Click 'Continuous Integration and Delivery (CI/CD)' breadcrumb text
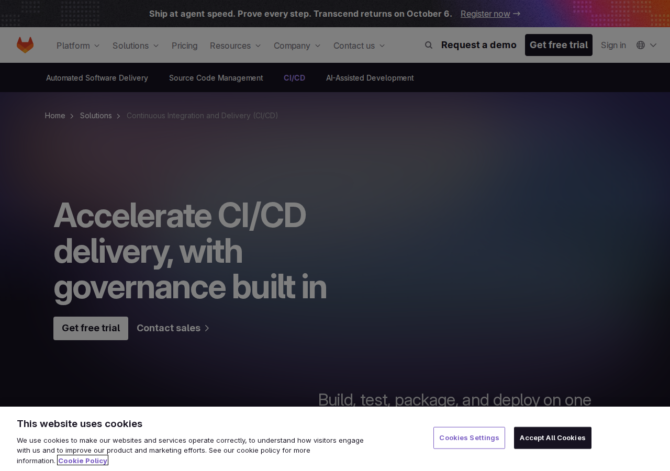The height and width of the screenshot is (471, 670). click(203, 116)
